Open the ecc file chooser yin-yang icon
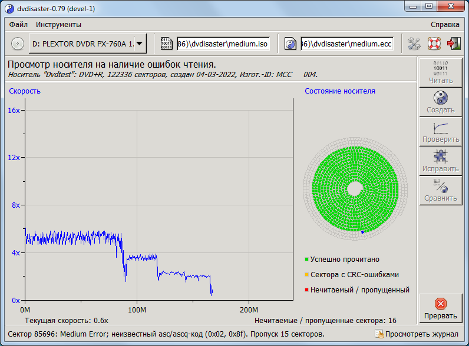Viewport: 469px width, 346px height. [290, 44]
